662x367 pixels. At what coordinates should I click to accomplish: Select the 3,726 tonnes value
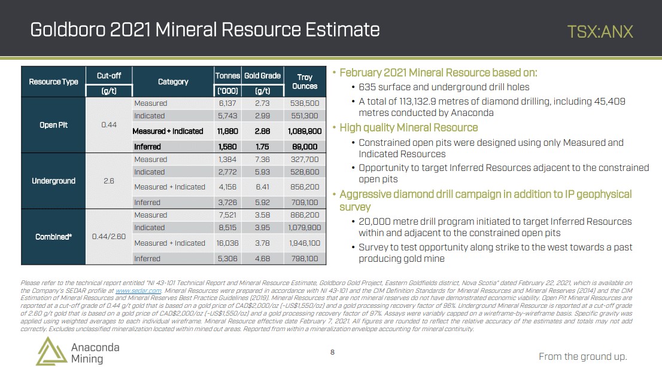(227, 203)
